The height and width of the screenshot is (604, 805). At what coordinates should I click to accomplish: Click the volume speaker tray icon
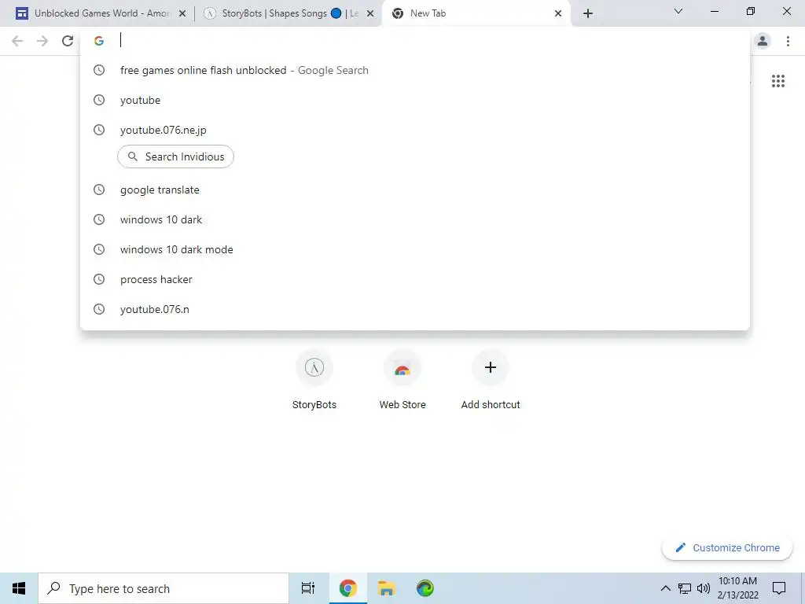click(x=704, y=588)
